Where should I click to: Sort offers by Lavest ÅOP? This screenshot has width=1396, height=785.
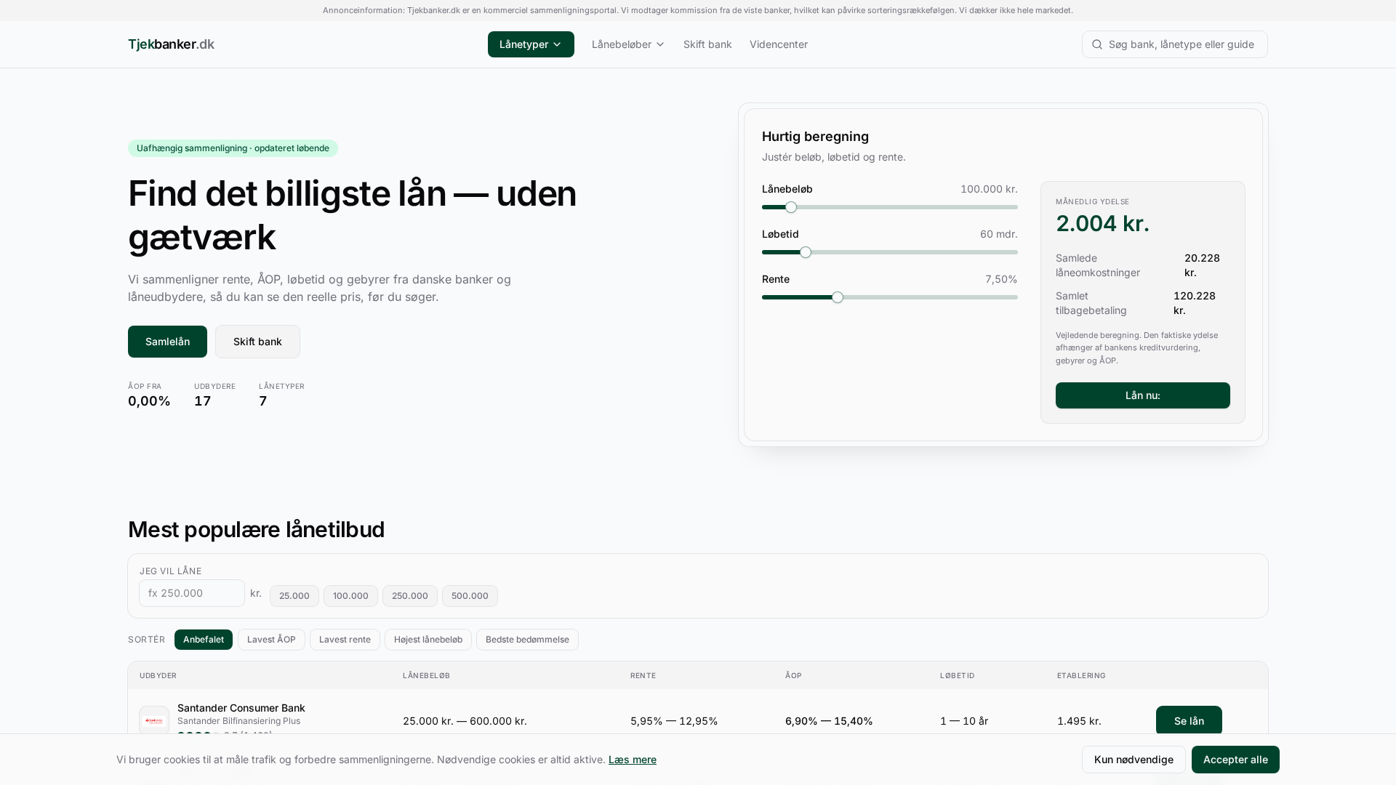tap(271, 640)
